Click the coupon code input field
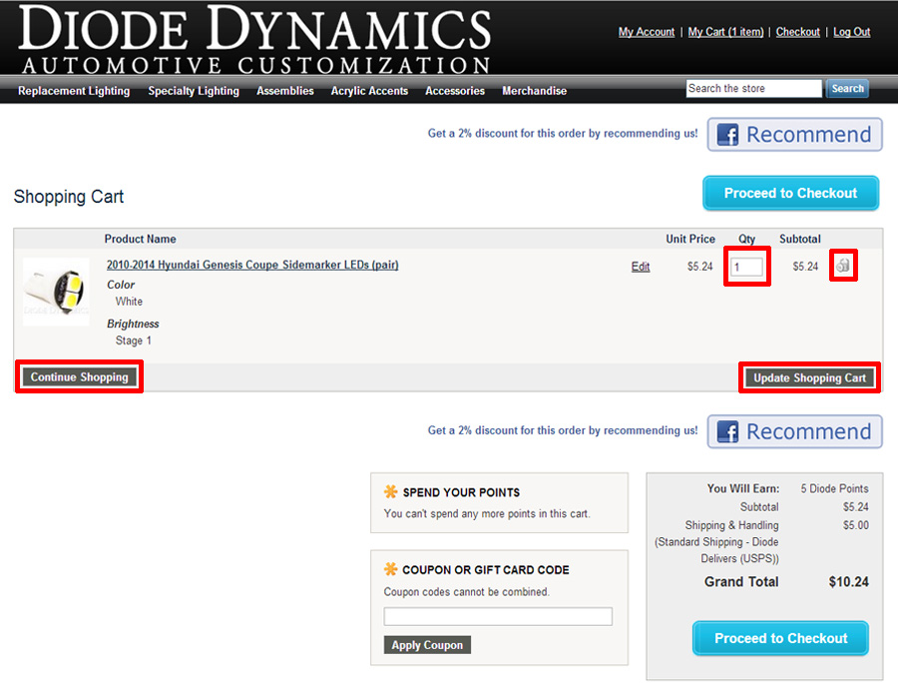The width and height of the screenshot is (898, 683). [x=498, y=616]
